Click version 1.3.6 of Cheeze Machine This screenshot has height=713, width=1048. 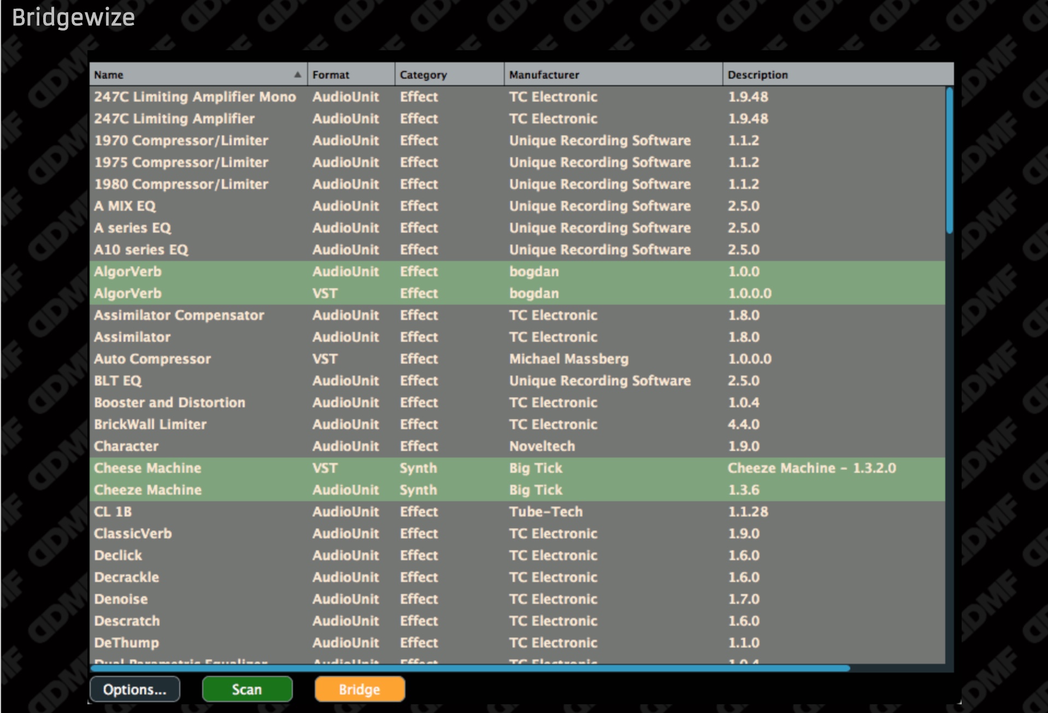click(x=744, y=490)
